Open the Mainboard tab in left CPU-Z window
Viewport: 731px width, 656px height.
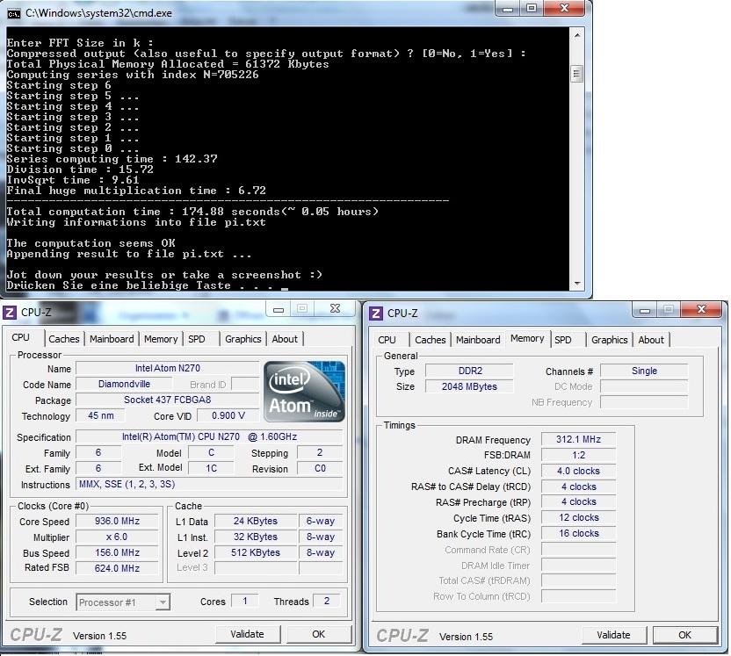click(112, 339)
